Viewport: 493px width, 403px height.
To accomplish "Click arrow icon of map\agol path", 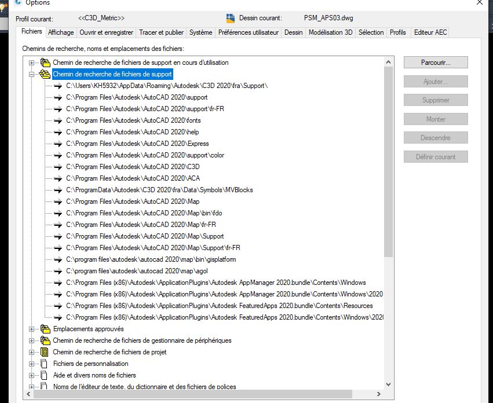I will pyautogui.click(x=58, y=272).
